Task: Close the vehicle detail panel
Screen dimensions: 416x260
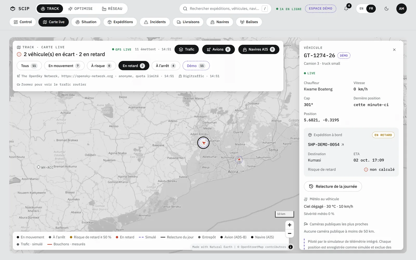Action: point(394,50)
